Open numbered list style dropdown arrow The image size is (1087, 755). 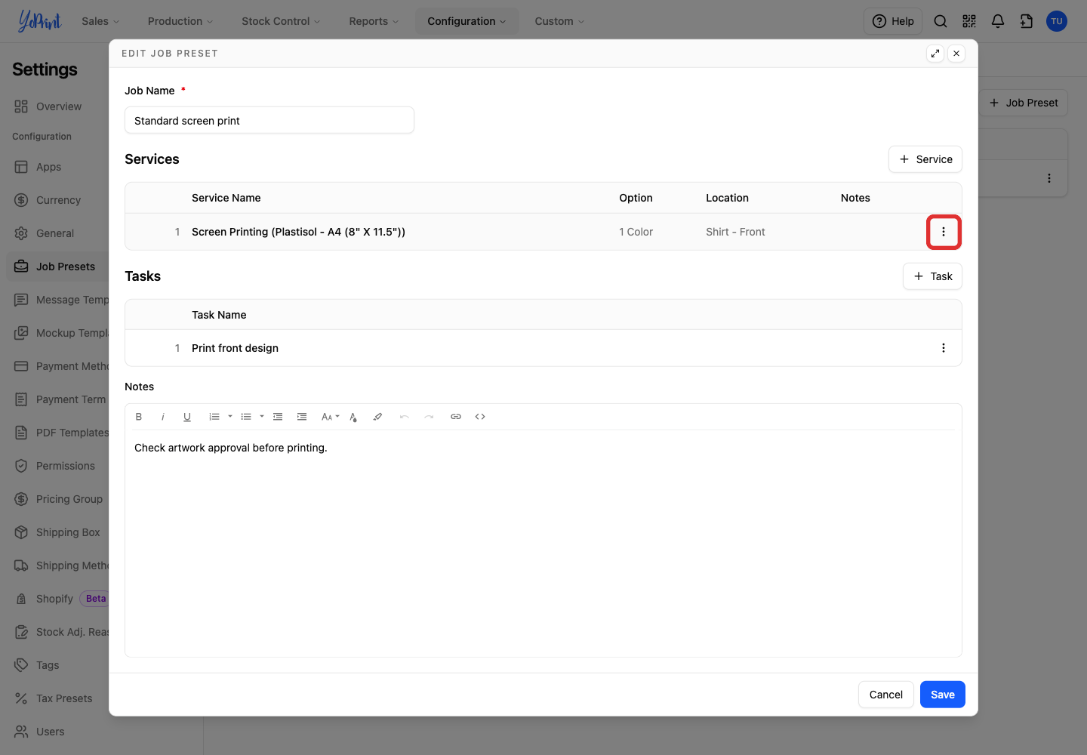(230, 417)
